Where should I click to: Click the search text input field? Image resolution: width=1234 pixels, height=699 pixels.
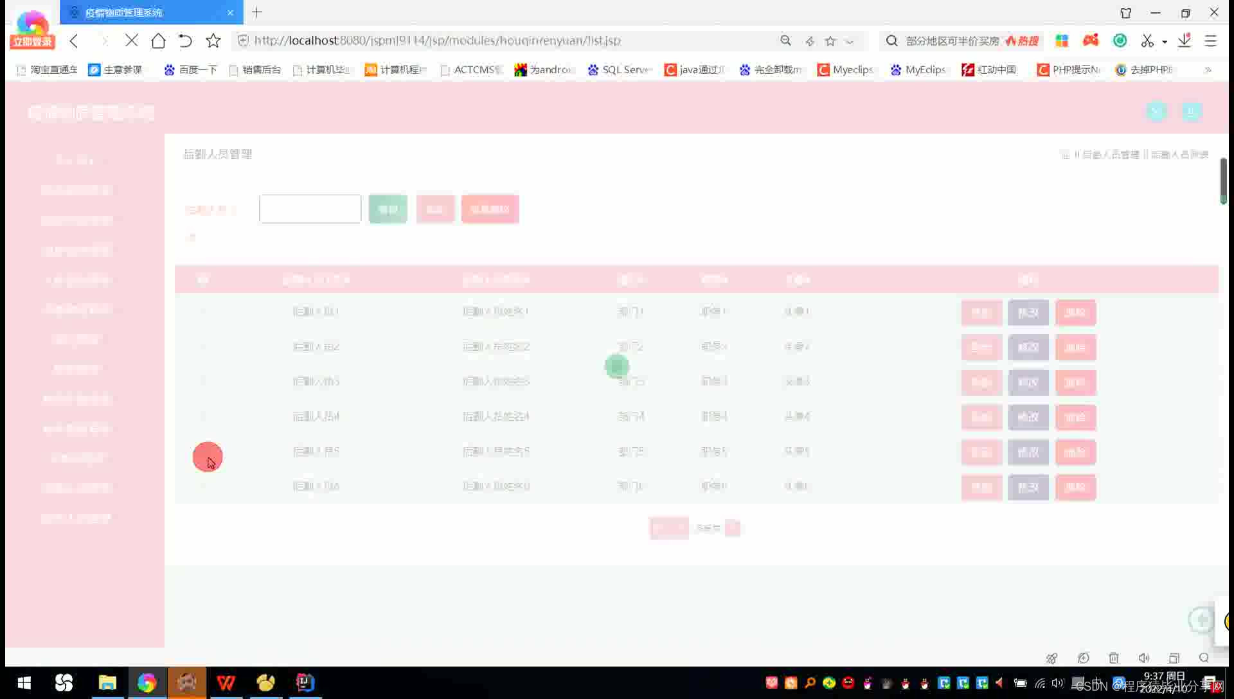point(310,209)
